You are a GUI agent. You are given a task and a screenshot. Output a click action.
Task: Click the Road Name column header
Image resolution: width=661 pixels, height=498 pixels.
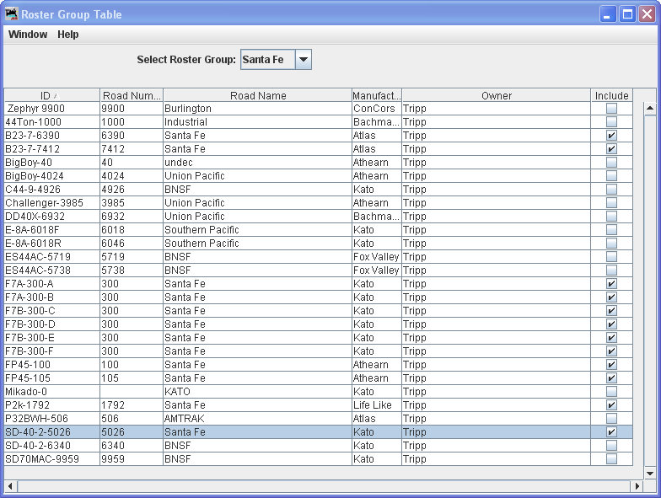pos(258,95)
